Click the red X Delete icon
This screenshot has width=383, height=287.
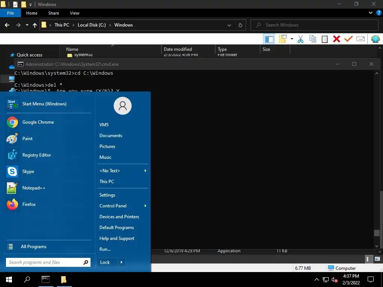[337, 39]
